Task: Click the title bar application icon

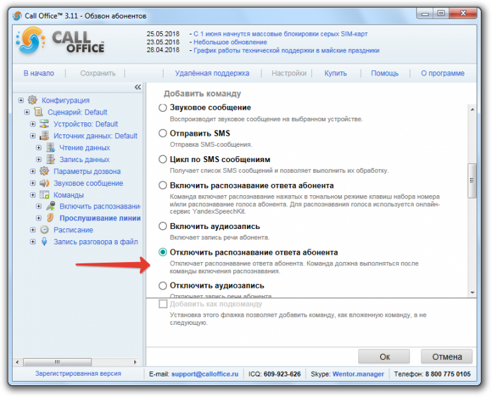Action: (x=17, y=16)
